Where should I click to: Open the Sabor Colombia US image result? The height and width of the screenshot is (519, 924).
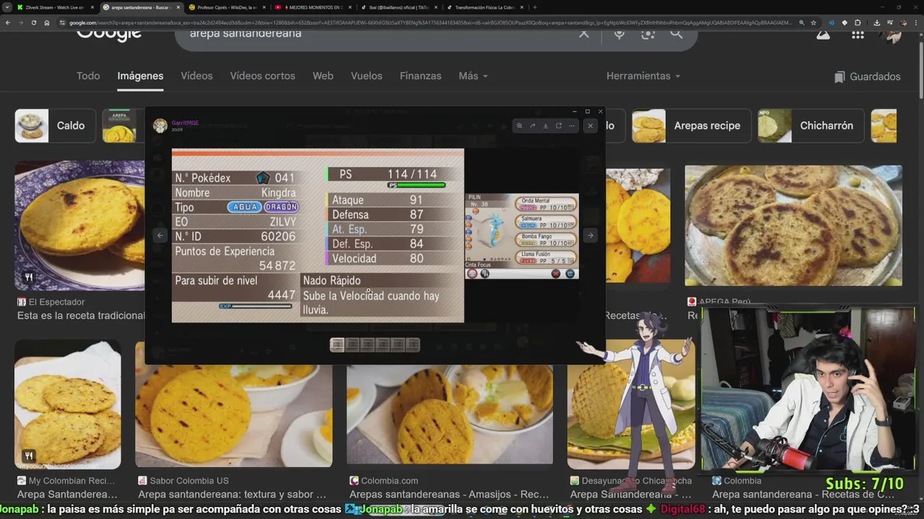[x=234, y=404]
